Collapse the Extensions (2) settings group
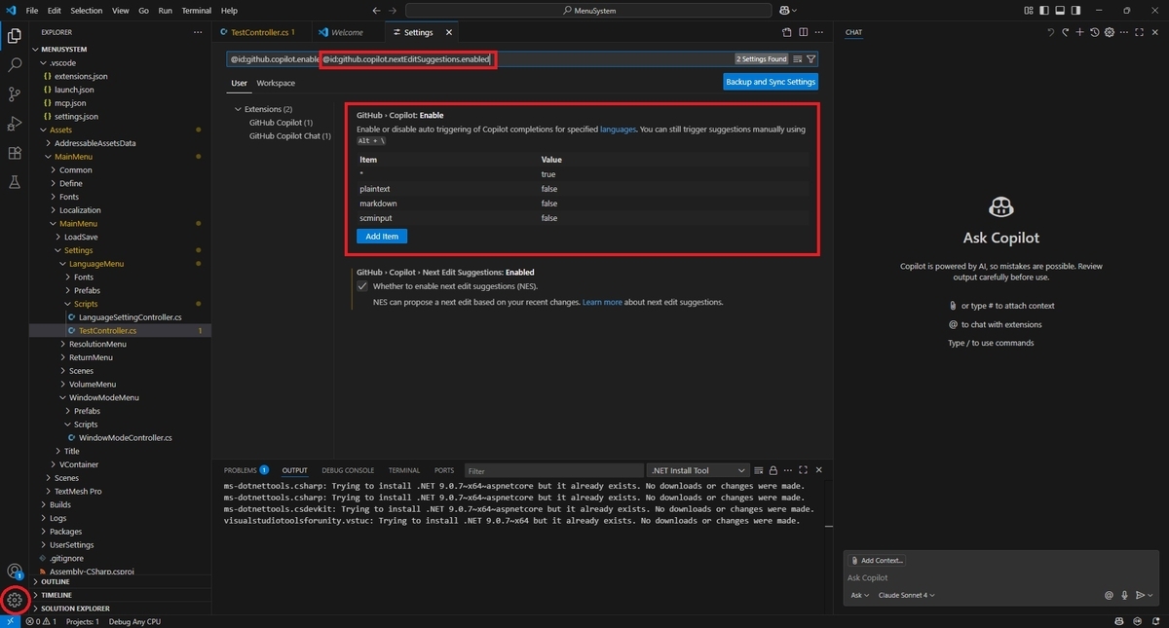The height and width of the screenshot is (628, 1169). click(x=240, y=109)
